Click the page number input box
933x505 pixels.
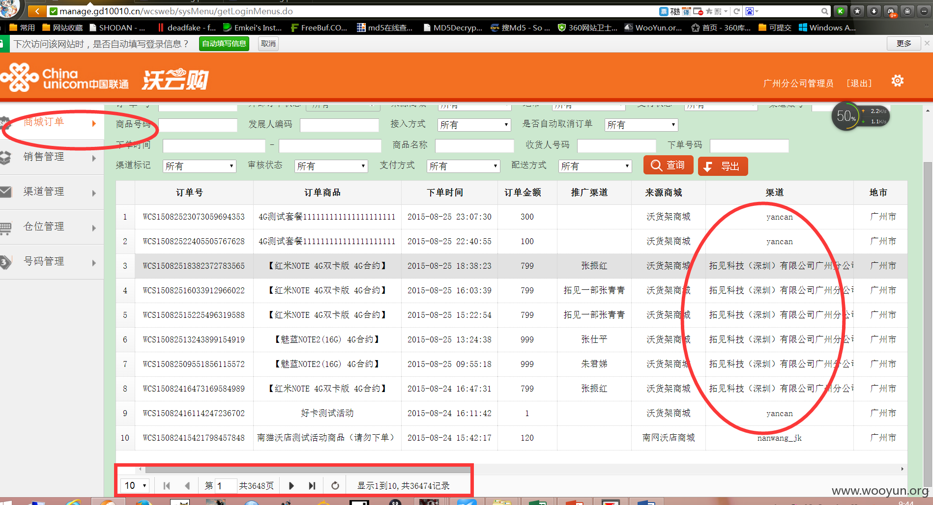click(226, 486)
